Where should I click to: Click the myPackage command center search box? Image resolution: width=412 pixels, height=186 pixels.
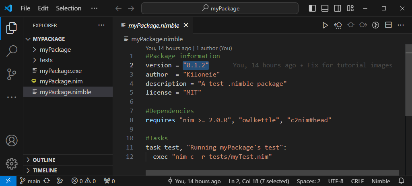tap(220, 8)
